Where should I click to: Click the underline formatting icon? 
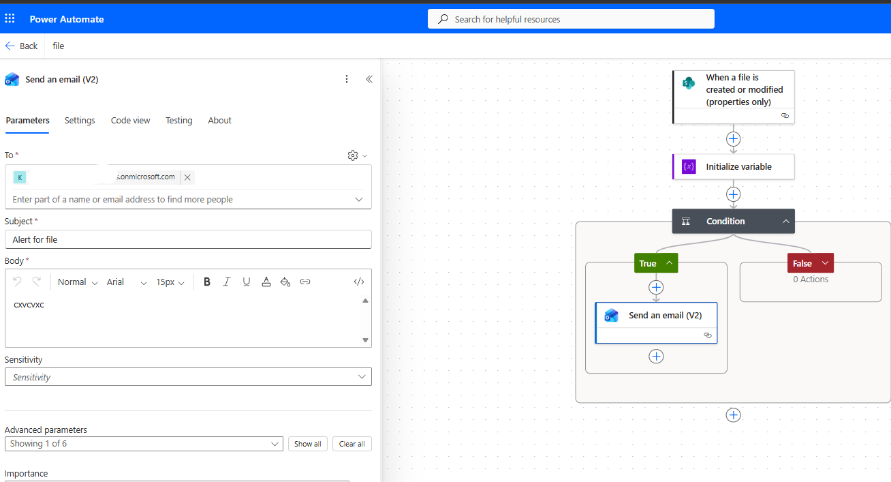pyautogui.click(x=247, y=282)
